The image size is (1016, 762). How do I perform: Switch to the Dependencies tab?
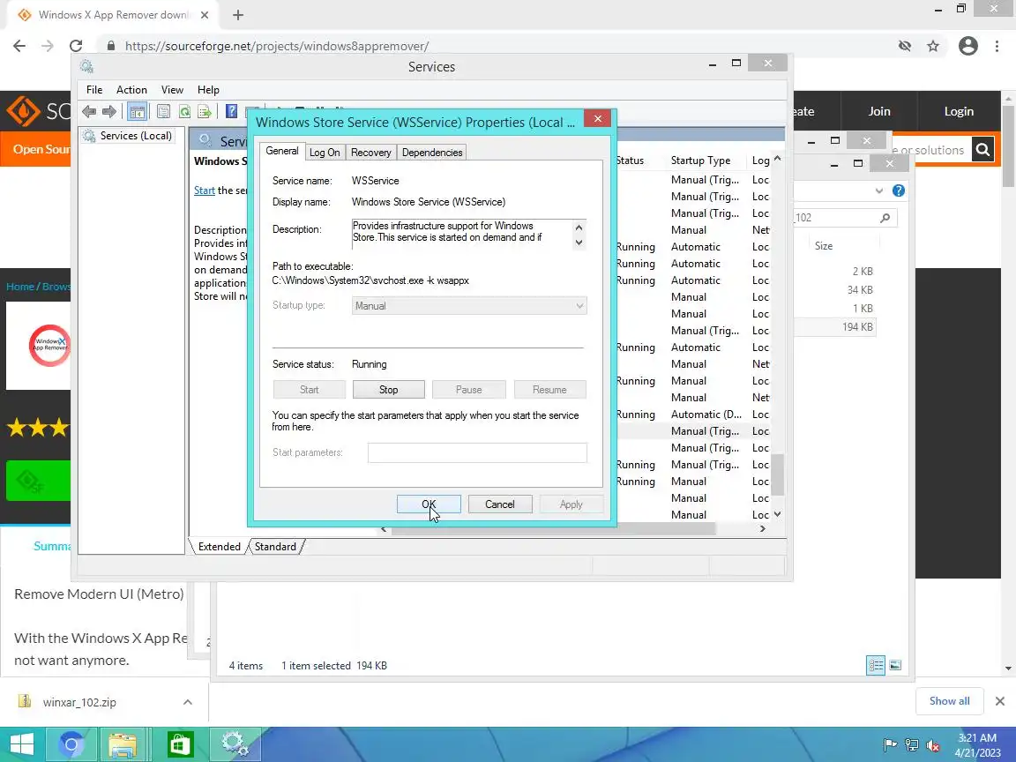(432, 153)
